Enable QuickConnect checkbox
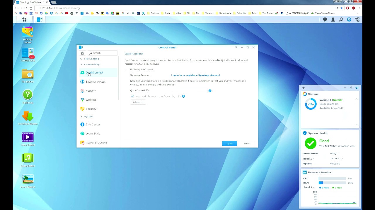Screen dimensions: 375x210 (x=127, y=69)
